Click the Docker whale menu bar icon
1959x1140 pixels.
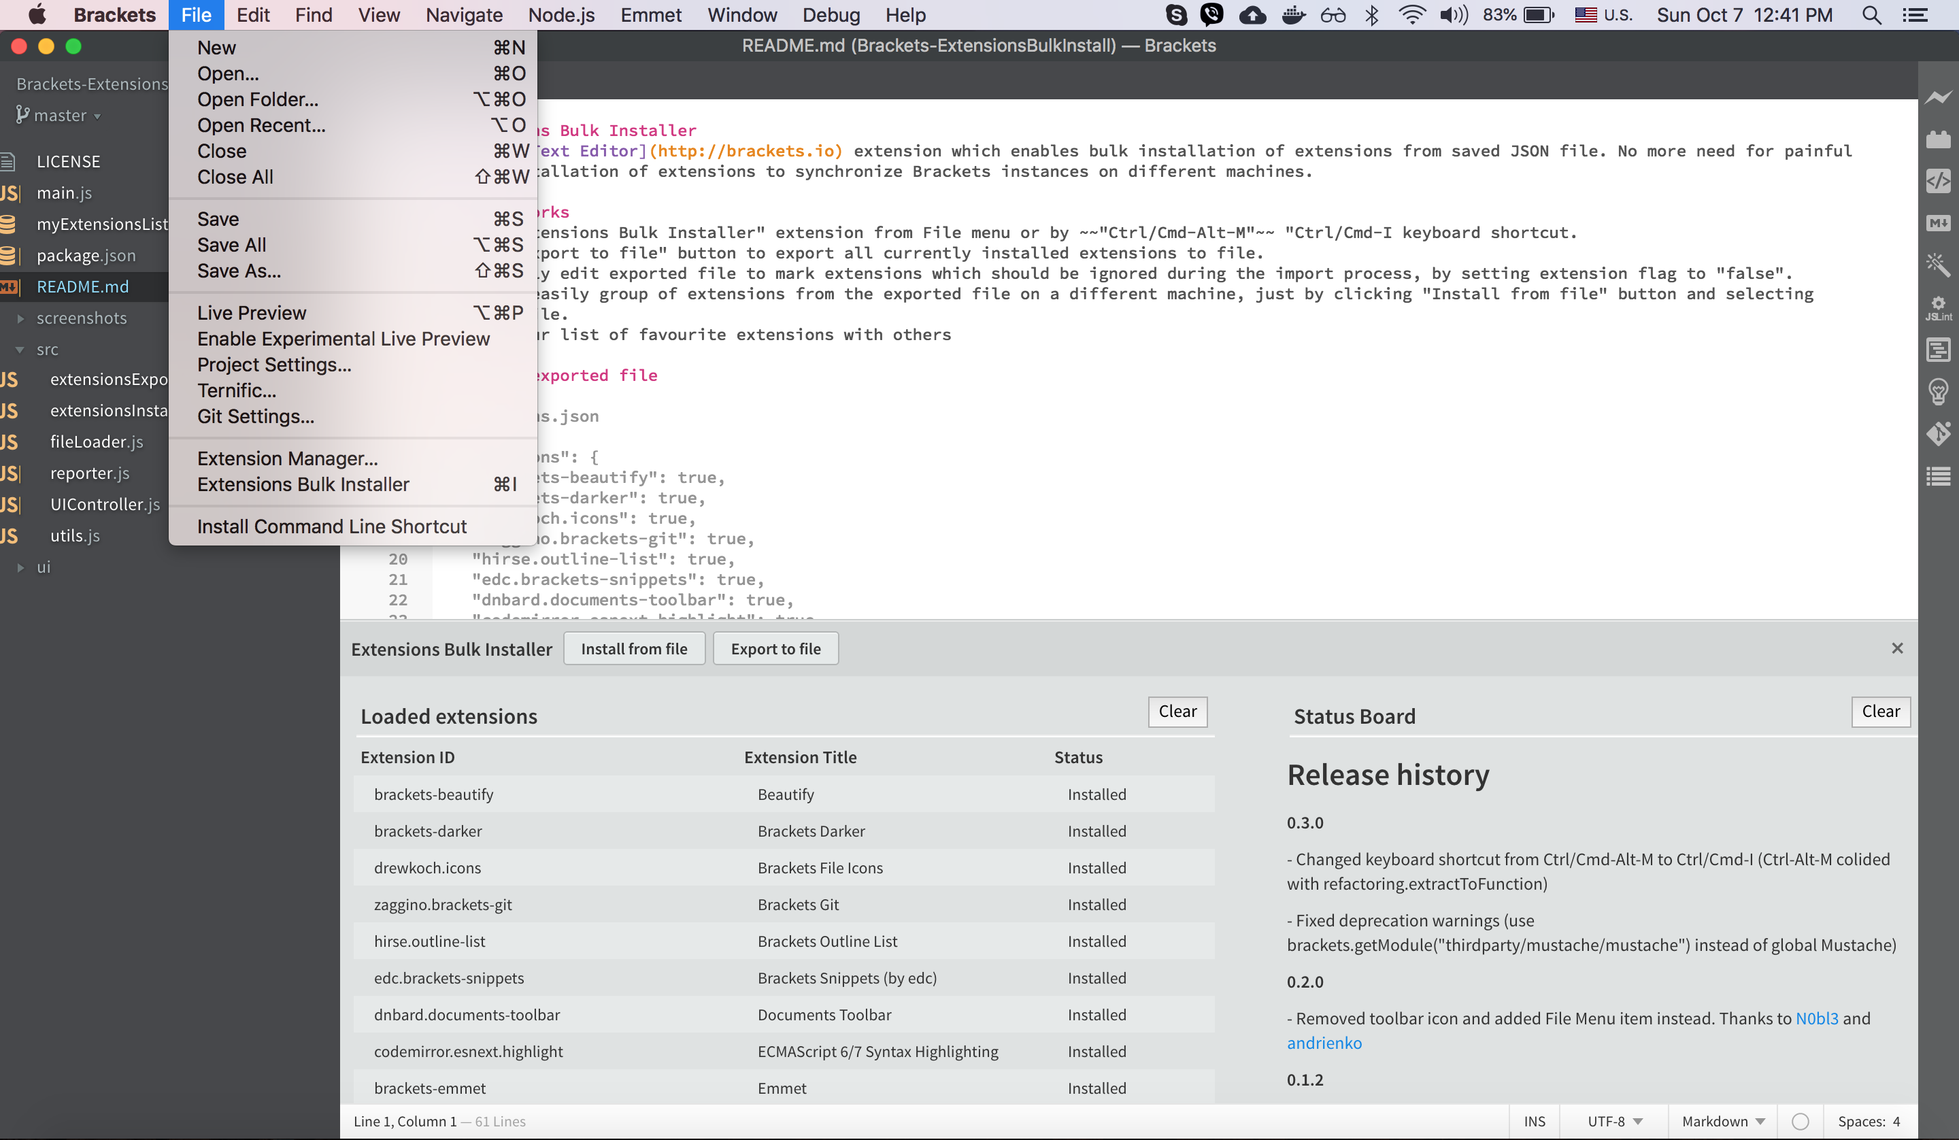(x=1294, y=15)
